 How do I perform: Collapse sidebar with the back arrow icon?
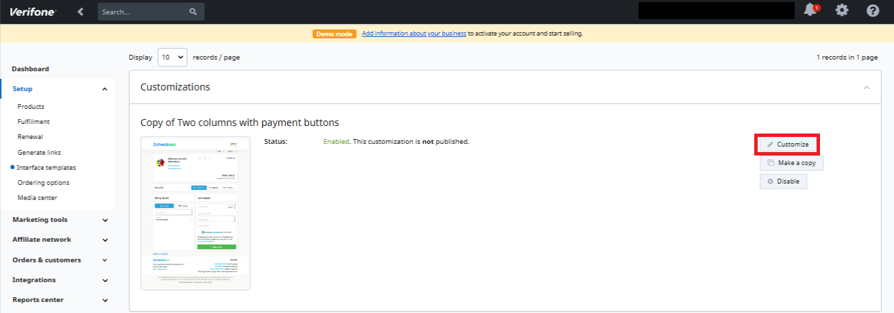pos(81,12)
